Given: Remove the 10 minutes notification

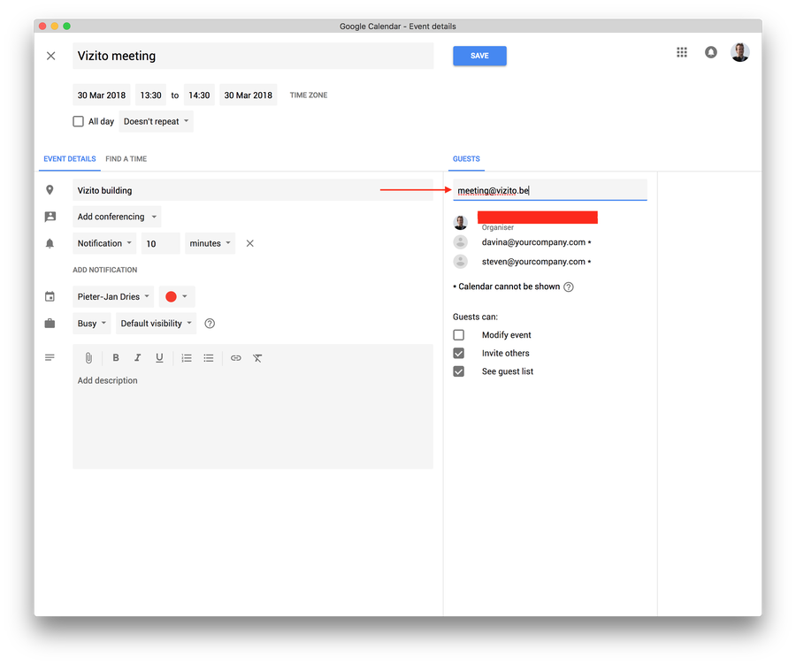Looking at the screenshot, I should click(x=249, y=243).
